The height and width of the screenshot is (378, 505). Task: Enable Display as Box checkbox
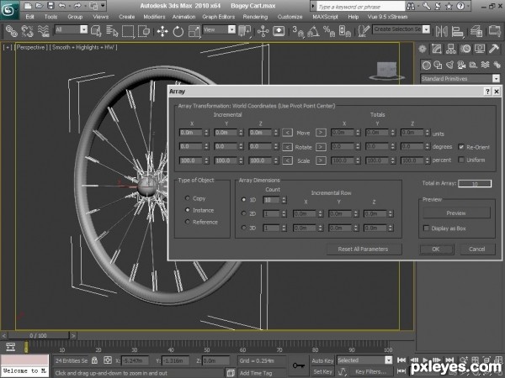(x=426, y=228)
